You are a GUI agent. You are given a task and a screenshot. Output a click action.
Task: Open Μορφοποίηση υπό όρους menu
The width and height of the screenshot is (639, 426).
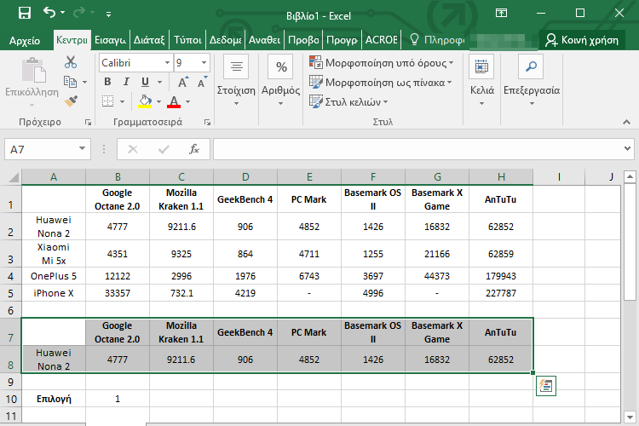coord(382,63)
